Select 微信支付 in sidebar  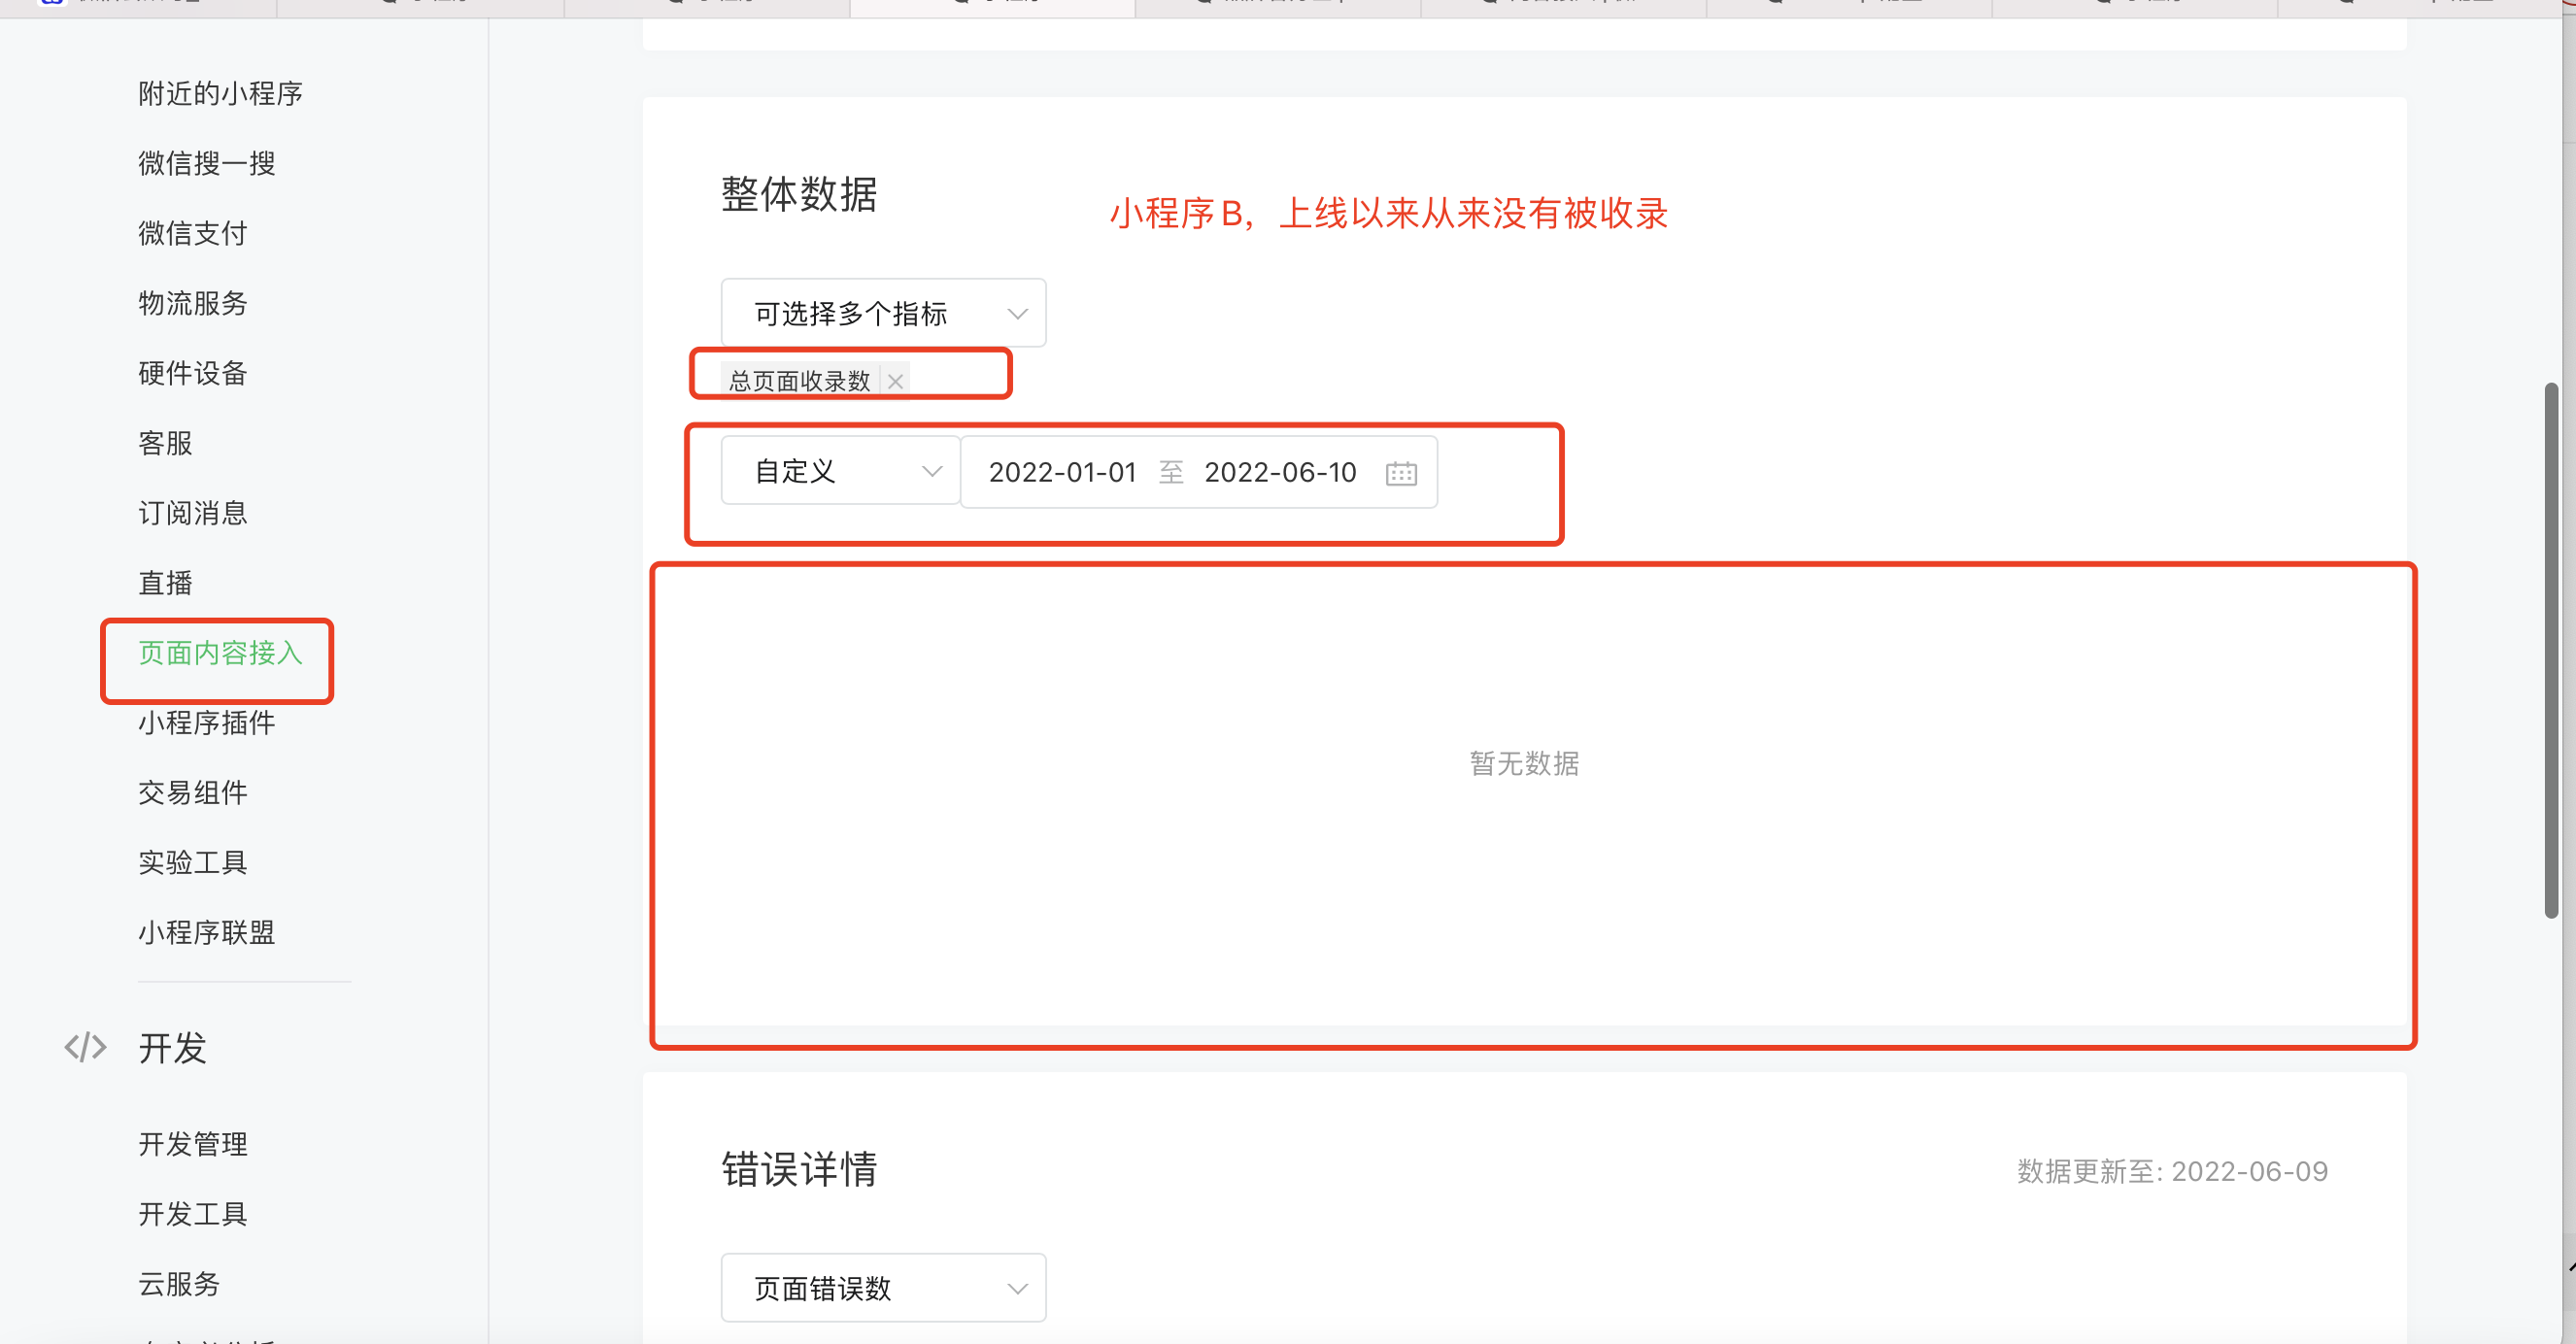point(192,233)
